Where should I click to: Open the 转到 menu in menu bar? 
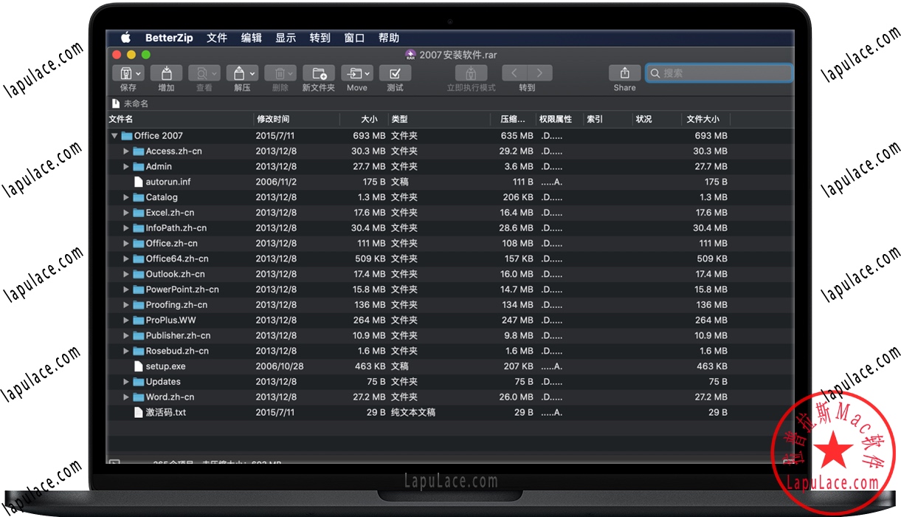coord(320,38)
